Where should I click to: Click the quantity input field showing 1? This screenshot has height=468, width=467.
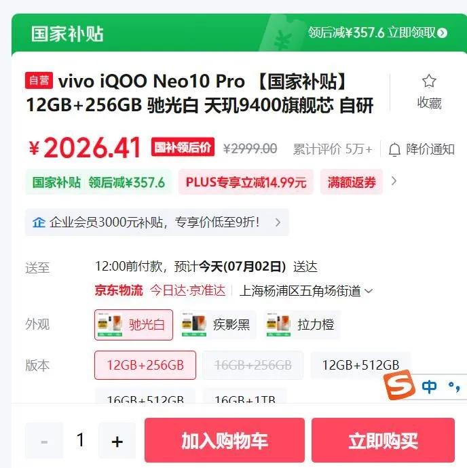tap(81, 440)
